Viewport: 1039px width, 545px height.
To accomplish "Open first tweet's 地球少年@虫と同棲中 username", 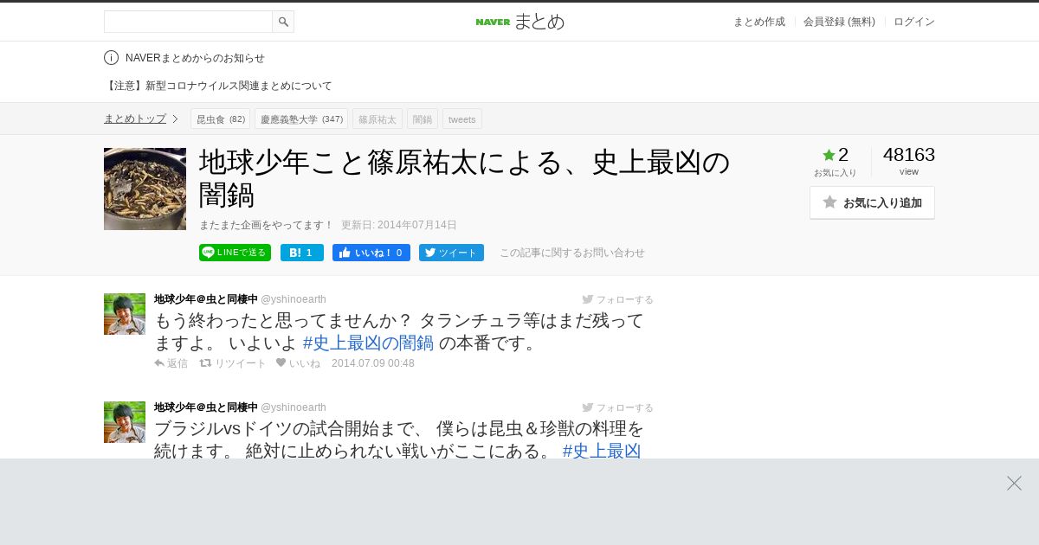I will 206,299.
